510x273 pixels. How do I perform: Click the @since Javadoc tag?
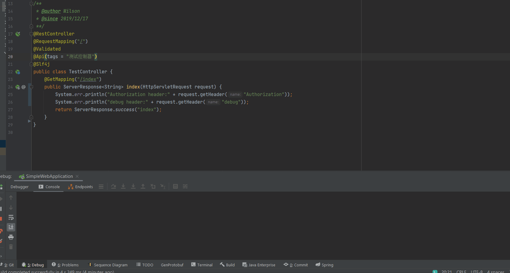pyautogui.click(x=49, y=19)
